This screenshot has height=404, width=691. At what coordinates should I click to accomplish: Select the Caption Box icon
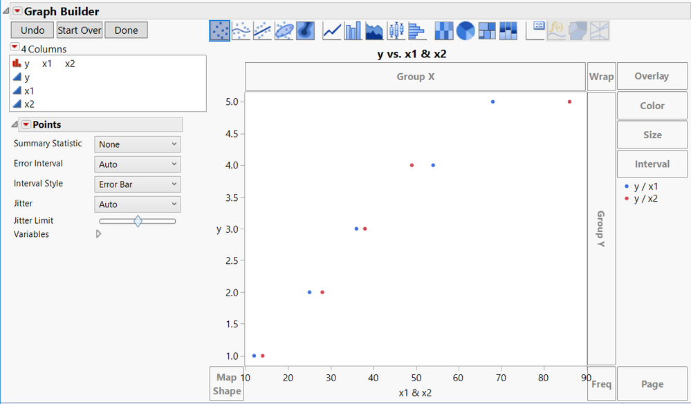coord(535,31)
